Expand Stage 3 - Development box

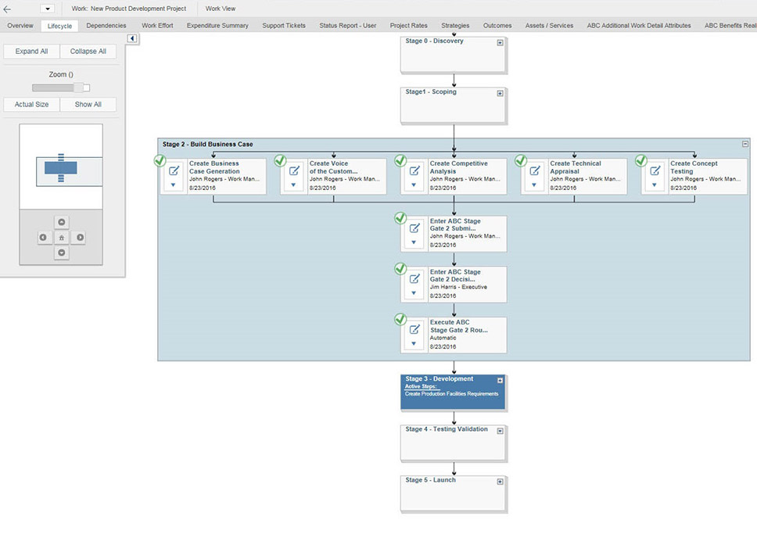(500, 381)
